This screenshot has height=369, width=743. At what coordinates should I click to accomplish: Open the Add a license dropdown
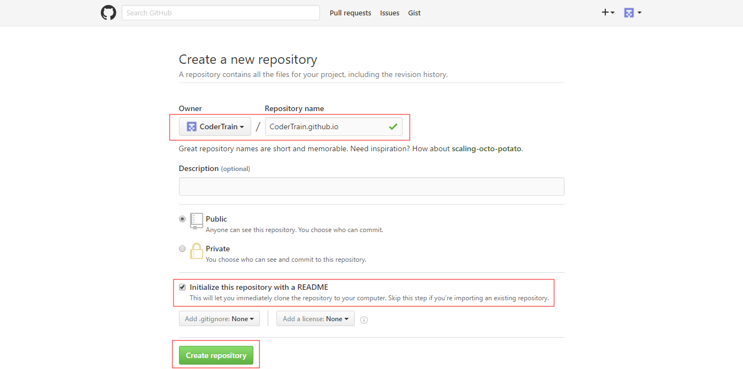pos(315,319)
